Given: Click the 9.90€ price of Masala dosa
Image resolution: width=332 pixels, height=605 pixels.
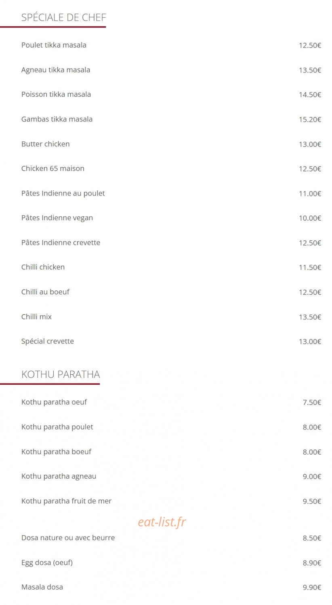Looking at the screenshot, I should [312, 588].
